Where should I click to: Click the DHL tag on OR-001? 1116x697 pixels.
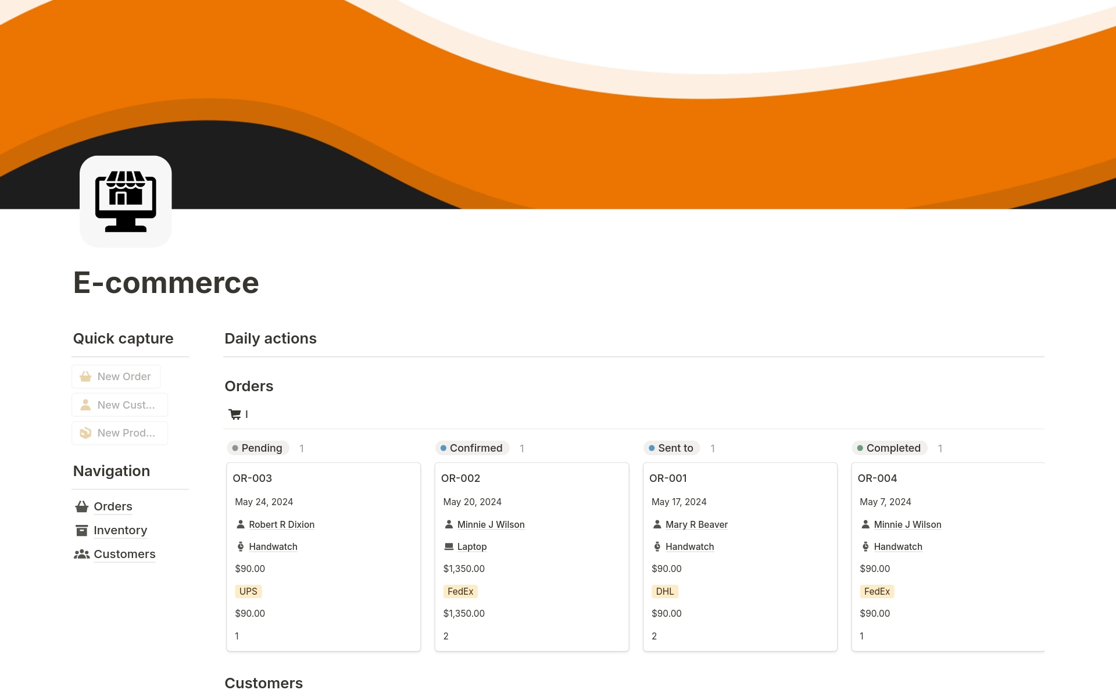coord(664,591)
